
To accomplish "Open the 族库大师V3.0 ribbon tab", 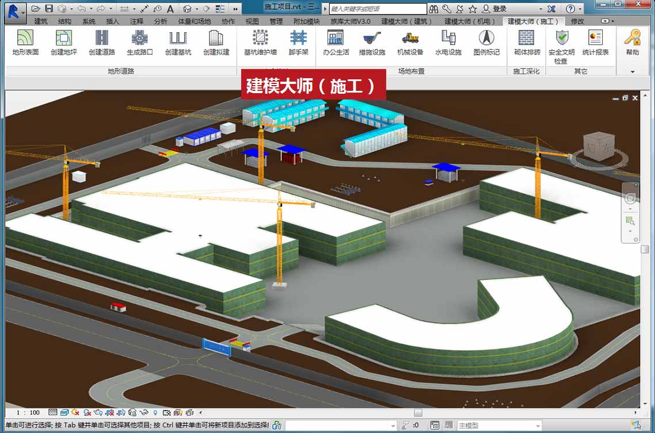I will 350,21.
